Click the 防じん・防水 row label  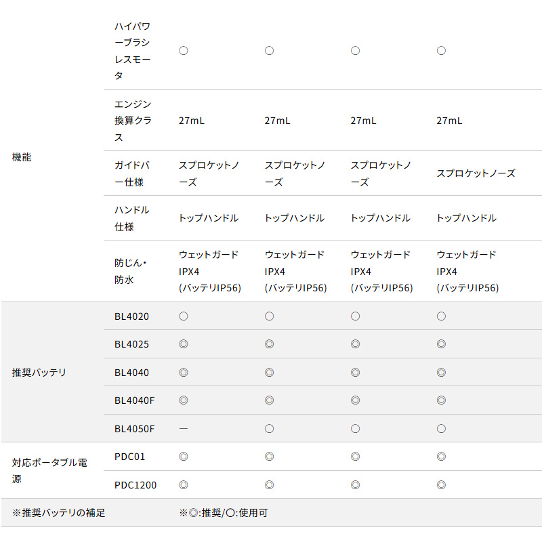(131, 271)
